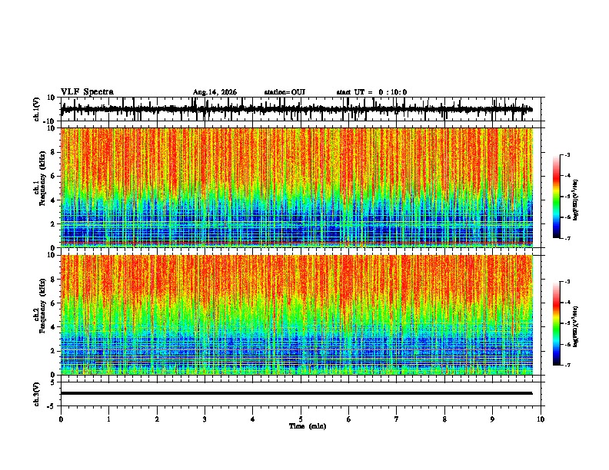Click the "ch.3(V)" axis label
The height and width of the screenshot is (470, 609).
[37, 394]
